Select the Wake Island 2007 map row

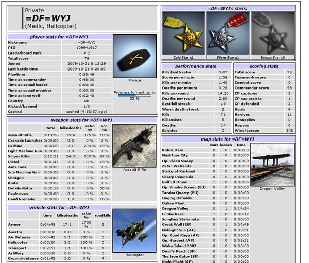click(x=205, y=246)
